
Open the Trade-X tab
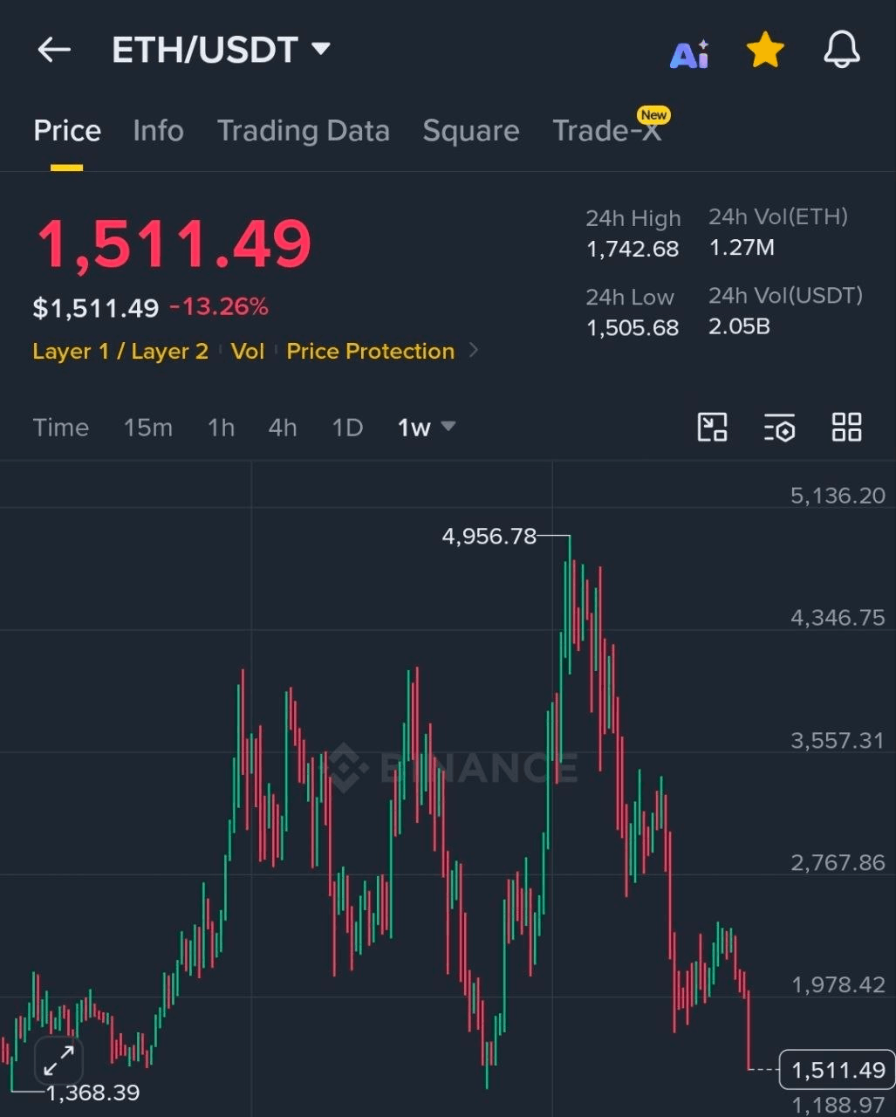coord(607,131)
